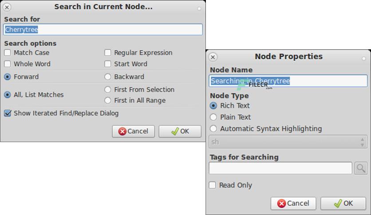This screenshot has height=215, width=371.
Task: Close the Search in Current Node dialog
Action: point(7,8)
